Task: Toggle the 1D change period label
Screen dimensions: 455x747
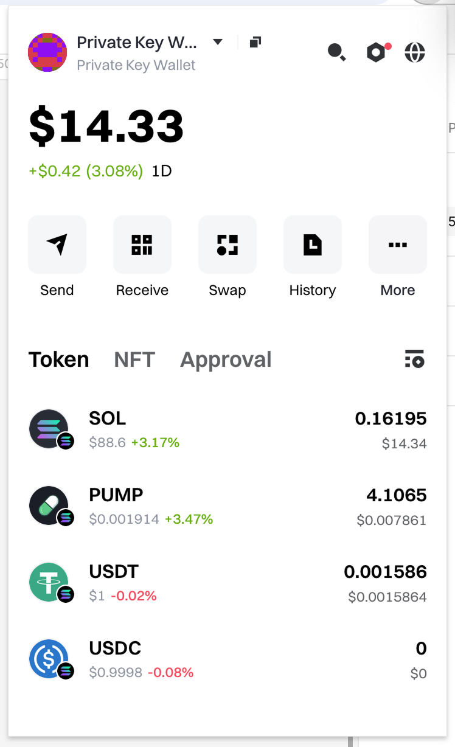Action: [162, 171]
